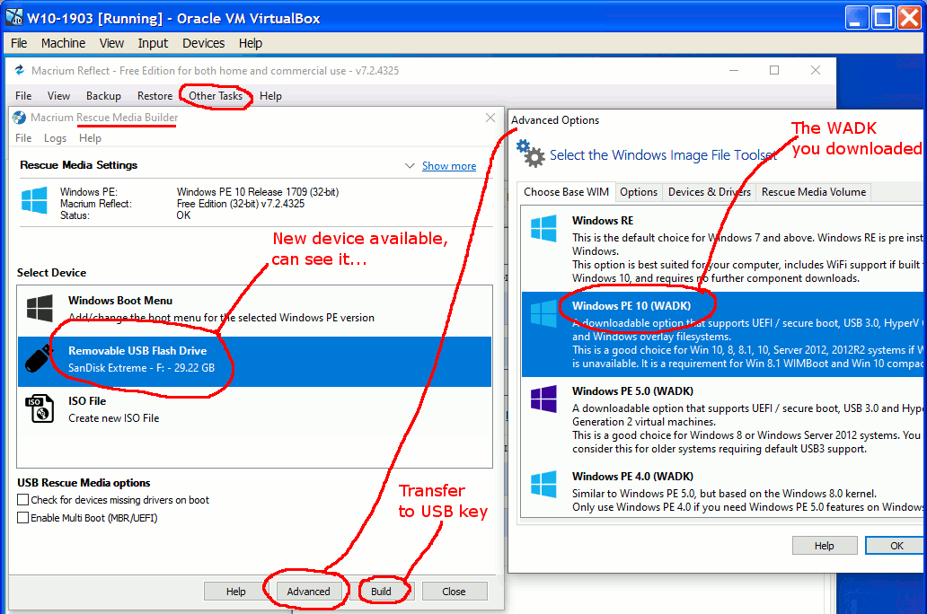Screen dimensions: 927x614
Task: Open the VirtualBox Machine menu
Action: tap(63, 43)
